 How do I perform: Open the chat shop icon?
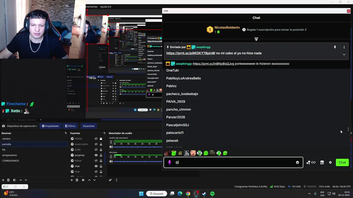click(322, 163)
